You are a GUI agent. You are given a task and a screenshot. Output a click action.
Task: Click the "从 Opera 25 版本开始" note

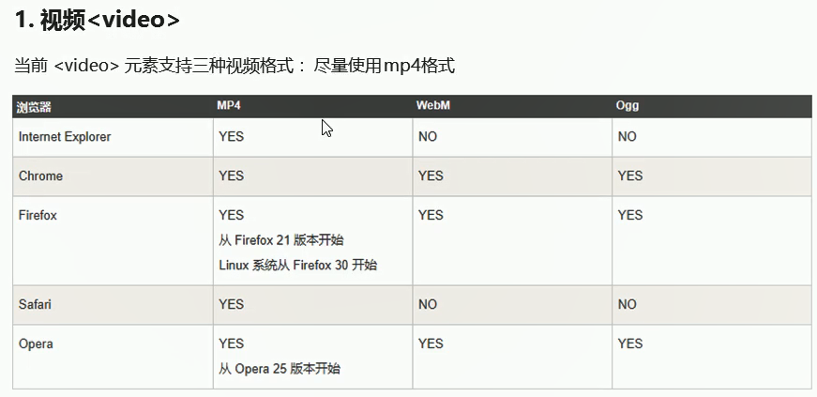(280, 369)
